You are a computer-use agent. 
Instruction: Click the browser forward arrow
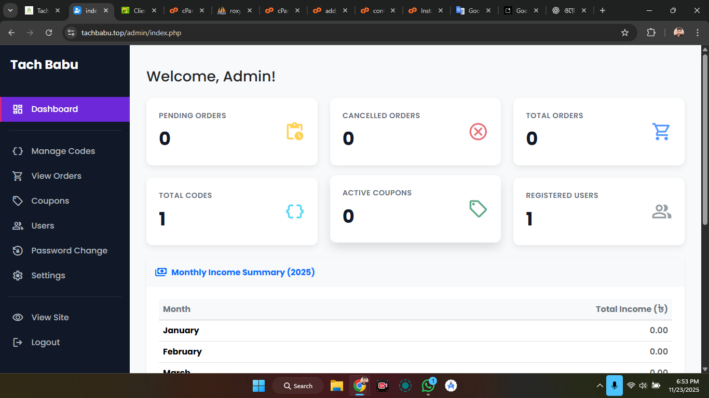click(30, 33)
